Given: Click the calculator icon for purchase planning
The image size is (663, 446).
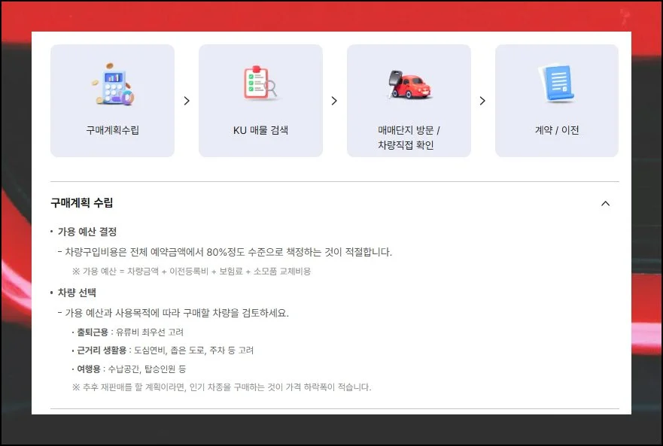Looking at the screenshot, I should click(112, 85).
